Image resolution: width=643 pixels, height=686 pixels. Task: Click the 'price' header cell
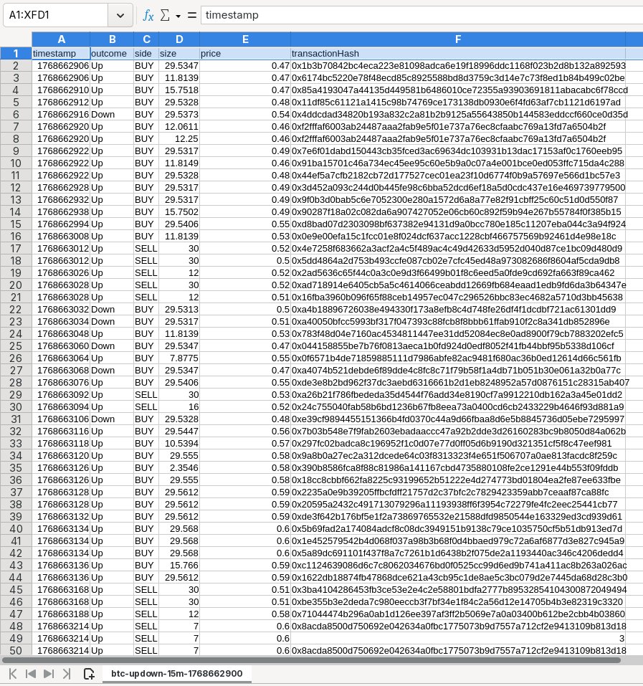coord(245,53)
